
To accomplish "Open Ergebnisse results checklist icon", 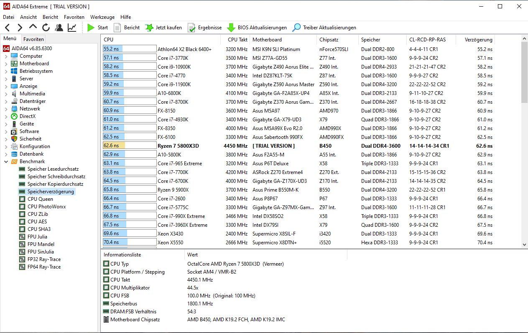I will [x=191, y=28].
